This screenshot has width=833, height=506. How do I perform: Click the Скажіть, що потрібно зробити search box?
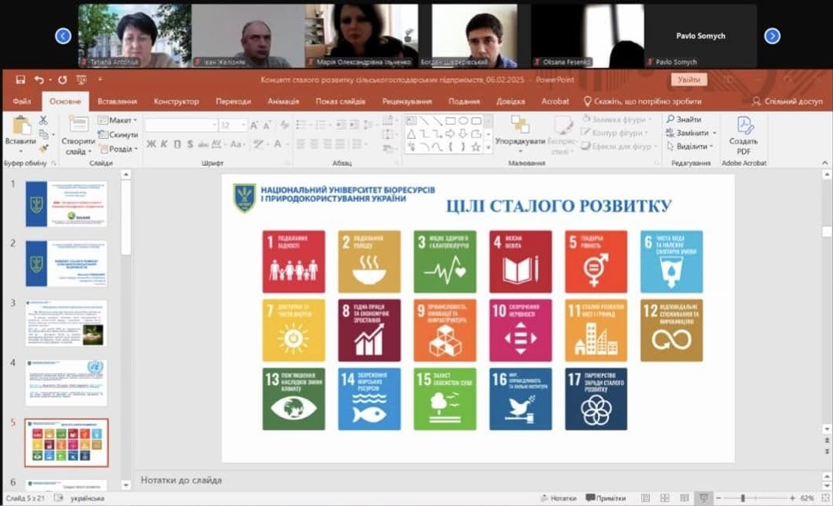pos(642,101)
